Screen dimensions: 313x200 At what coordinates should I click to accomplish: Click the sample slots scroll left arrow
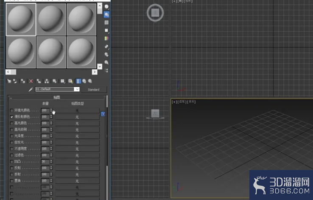[x=8, y=72]
